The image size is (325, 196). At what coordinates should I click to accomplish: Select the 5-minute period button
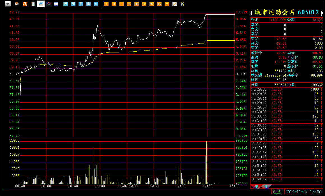tap(121, 4)
